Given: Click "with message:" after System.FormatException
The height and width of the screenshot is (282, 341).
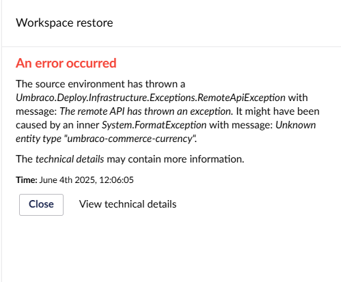Looking at the screenshot, I should pos(241,125).
